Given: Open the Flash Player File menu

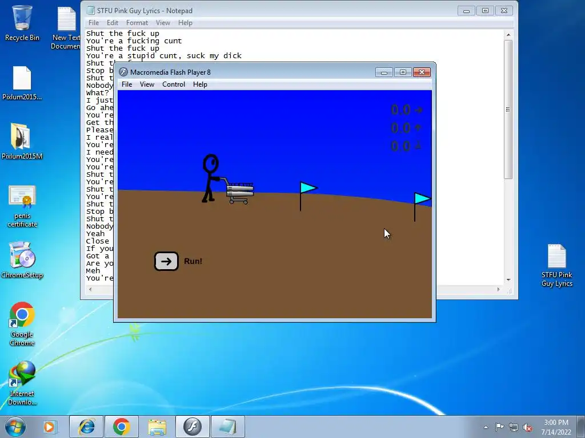Looking at the screenshot, I should 127,84.
